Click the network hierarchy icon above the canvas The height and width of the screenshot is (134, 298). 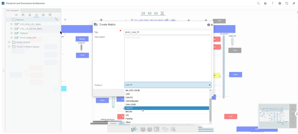162,13
